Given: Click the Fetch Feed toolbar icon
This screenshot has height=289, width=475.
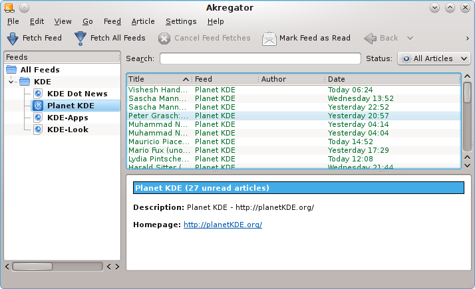Looking at the screenshot, I should [x=13, y=39].
